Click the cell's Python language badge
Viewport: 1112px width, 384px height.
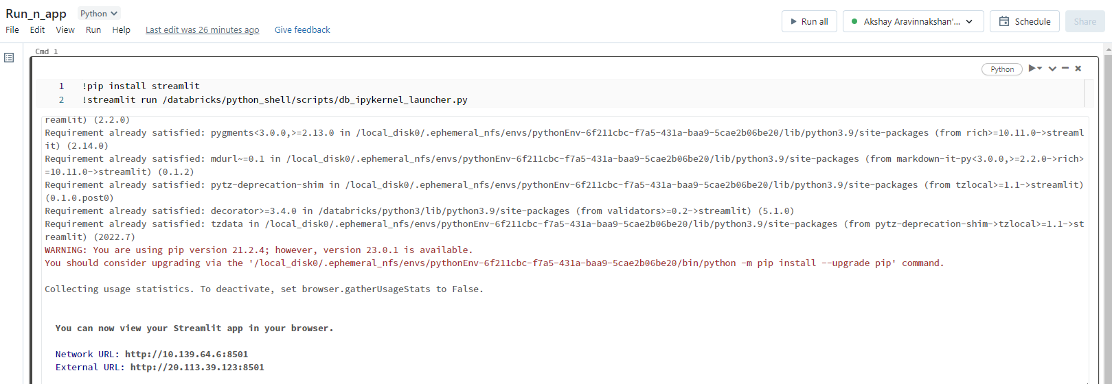pyautogui.click(x=1002, y=69)
